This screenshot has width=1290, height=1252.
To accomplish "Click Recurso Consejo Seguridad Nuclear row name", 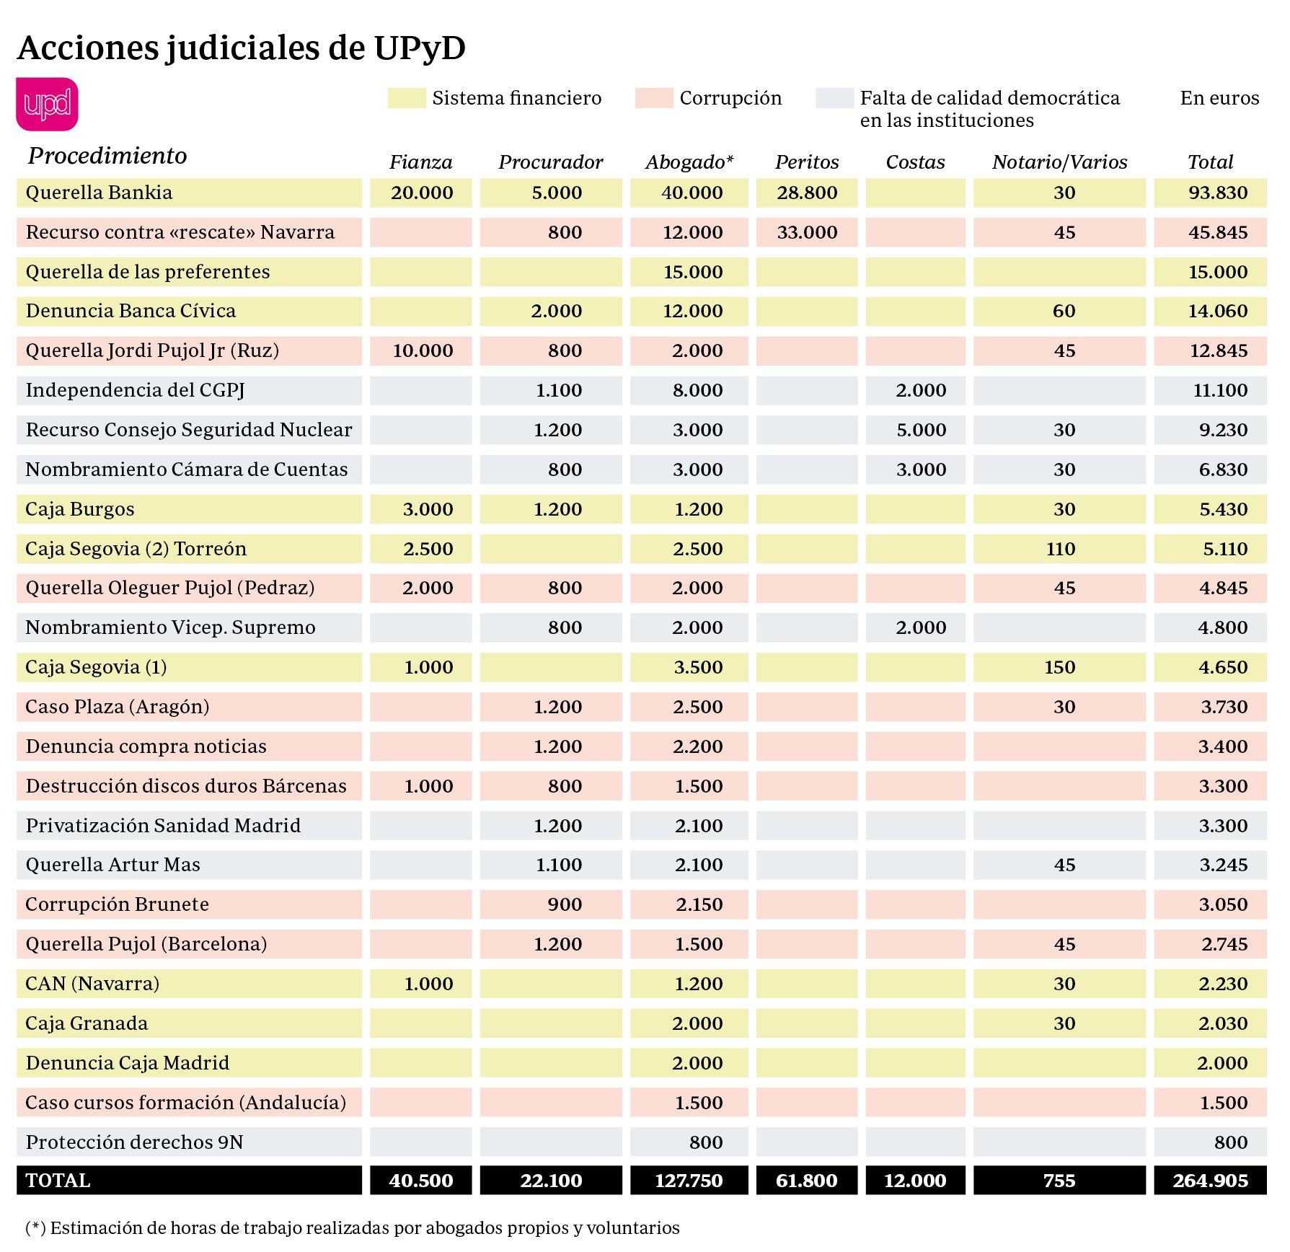I will [189, 430].
